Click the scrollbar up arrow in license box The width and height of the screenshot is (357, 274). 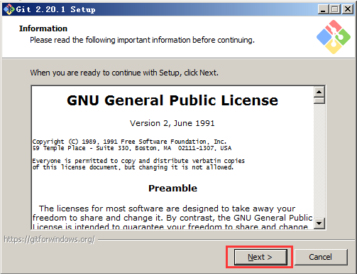[x=319, y=92]
